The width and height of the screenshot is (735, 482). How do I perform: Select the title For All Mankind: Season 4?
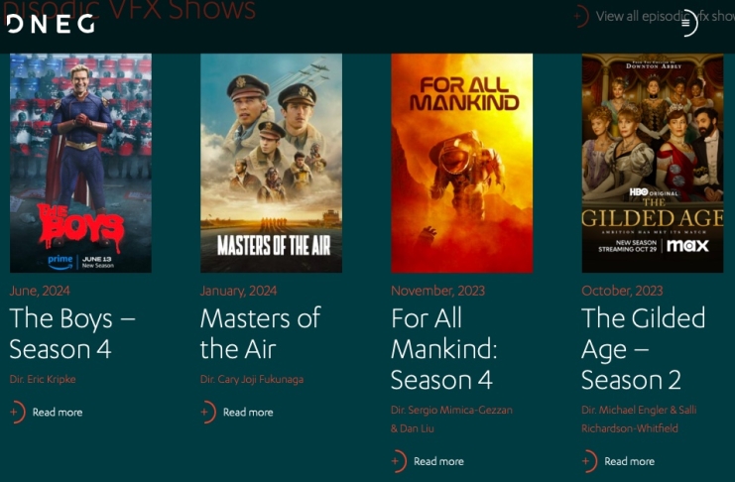(444, 349)
